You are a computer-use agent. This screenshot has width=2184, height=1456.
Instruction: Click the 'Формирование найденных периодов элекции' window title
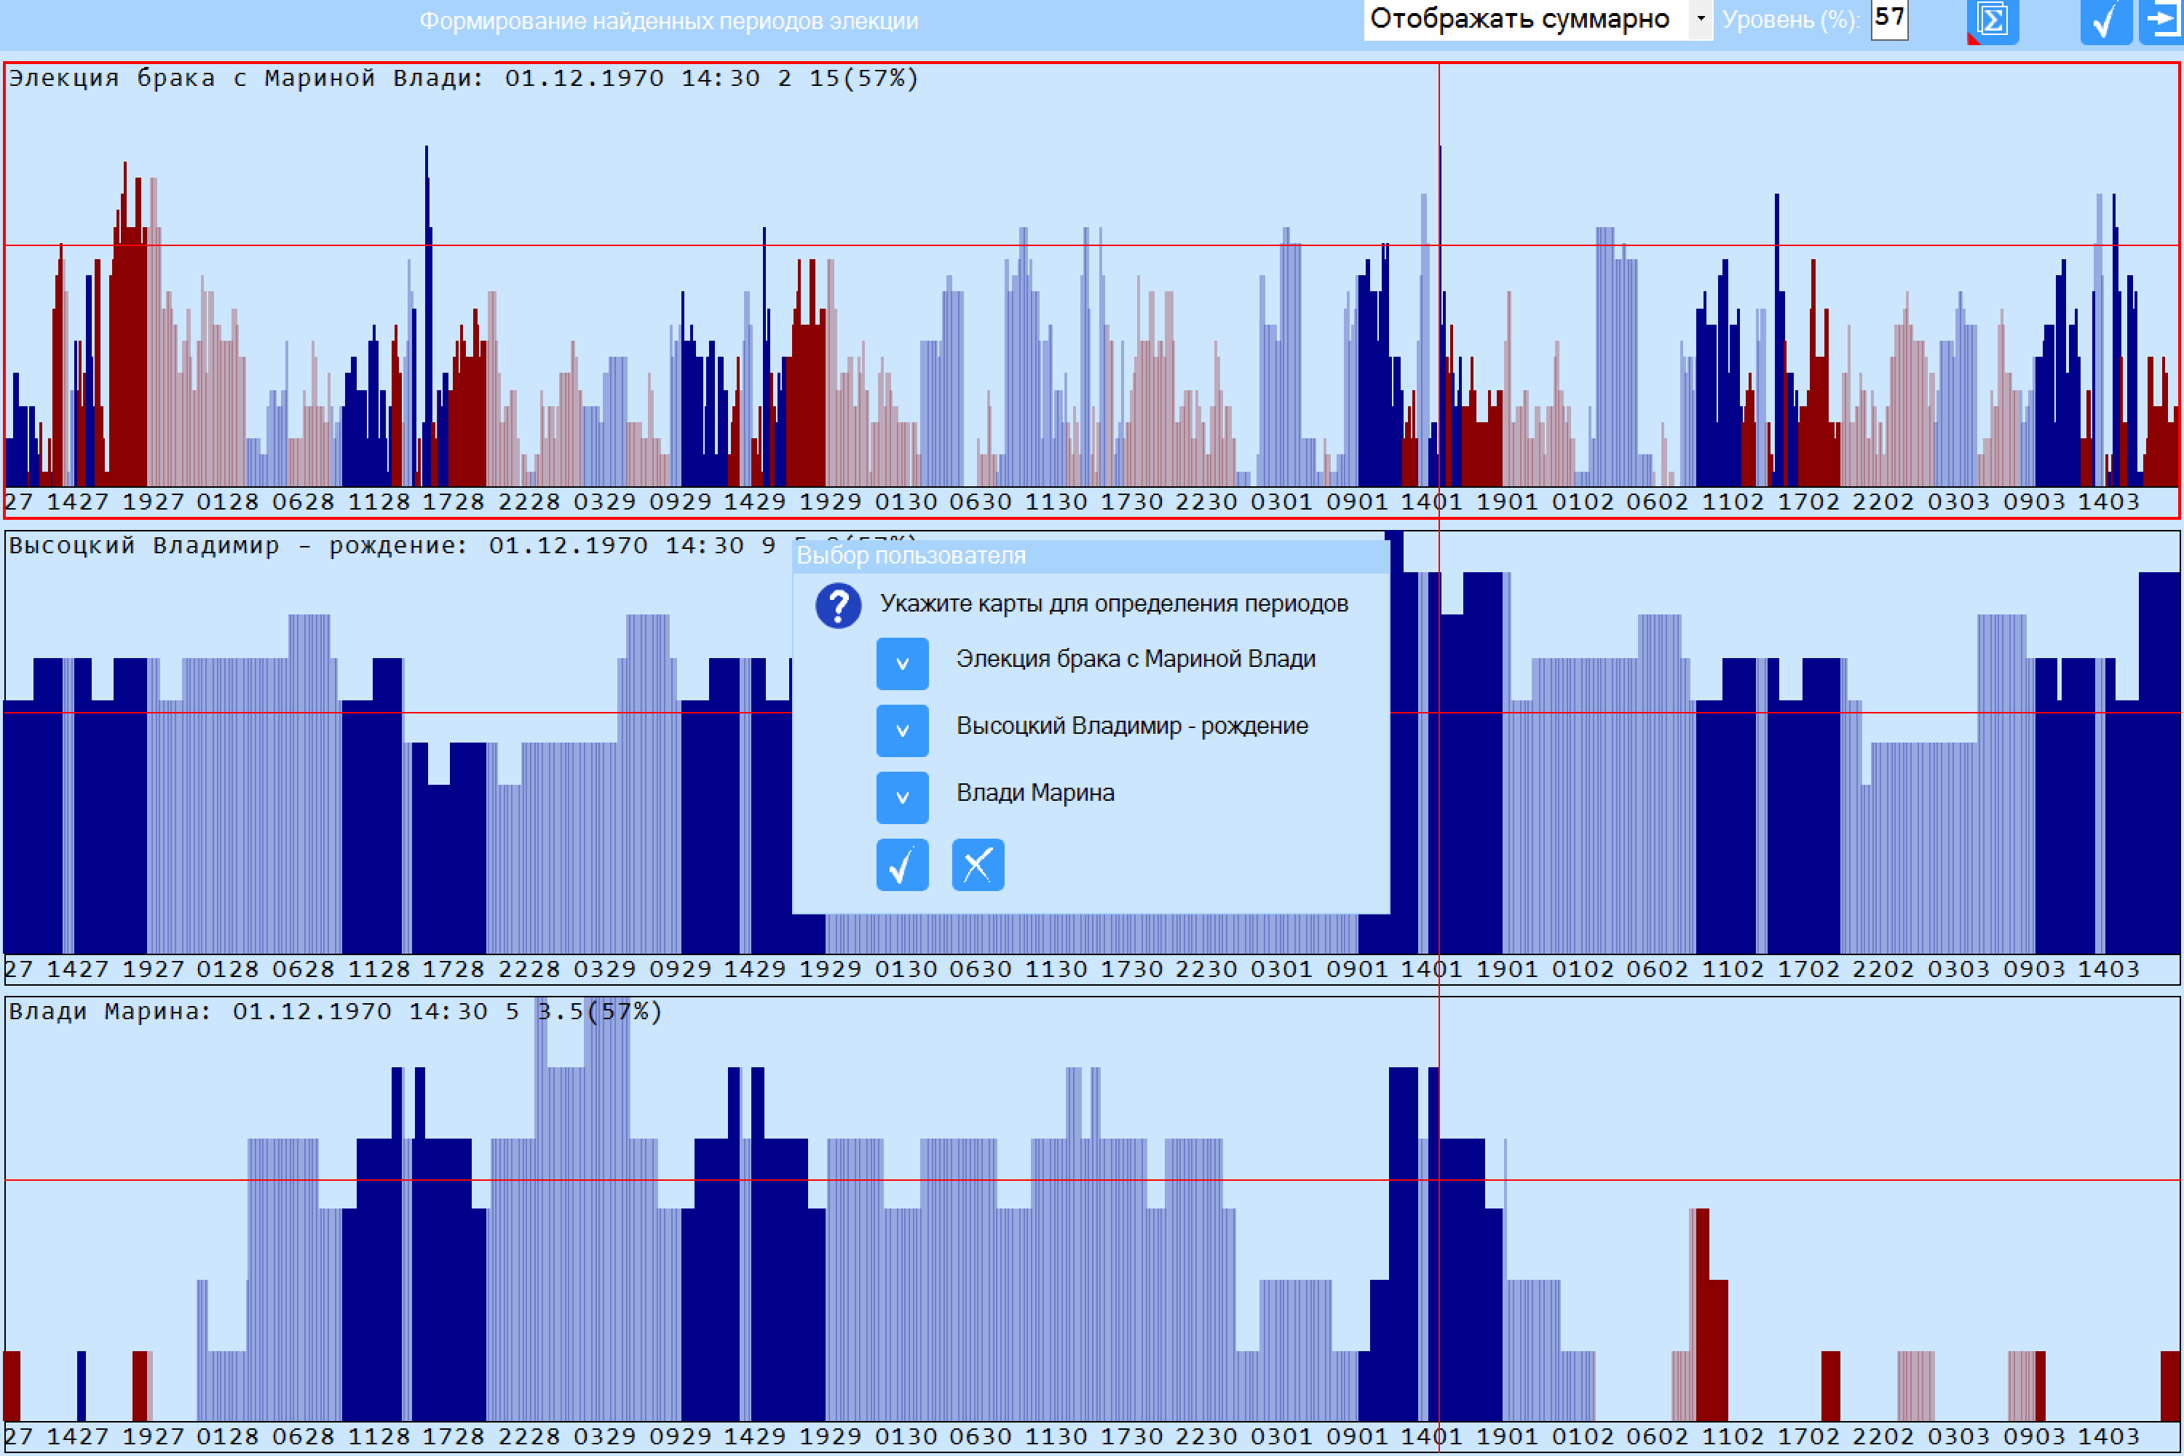668,21
